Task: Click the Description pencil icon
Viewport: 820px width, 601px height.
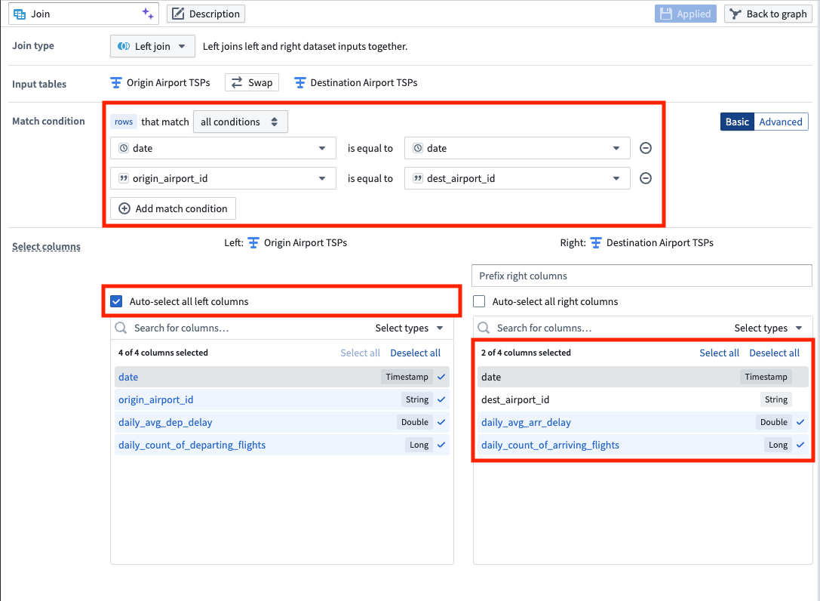Action: click(178, 14)
